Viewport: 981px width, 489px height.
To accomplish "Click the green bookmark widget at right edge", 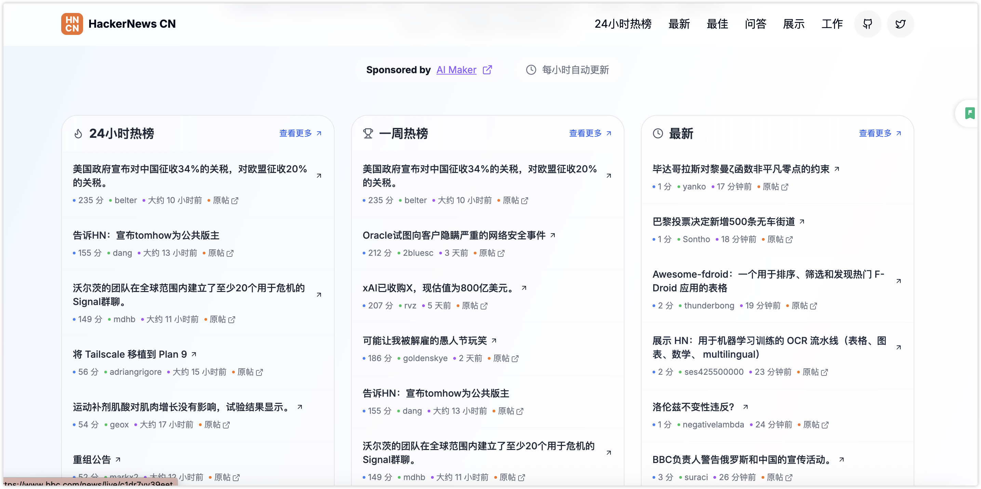I will [970, 113].
